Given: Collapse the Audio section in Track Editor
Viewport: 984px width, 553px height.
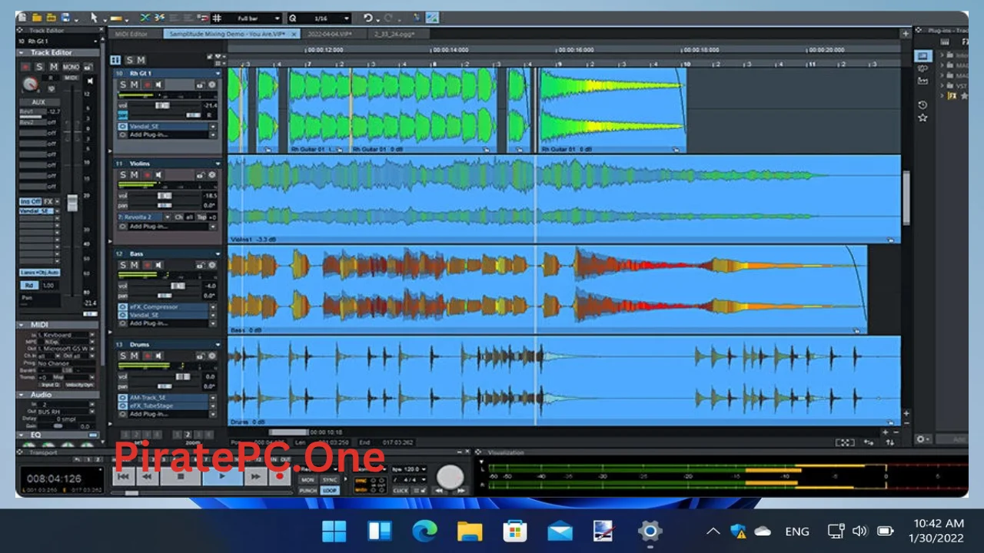Looking at the screenshot, I should (x=22, y=395).
